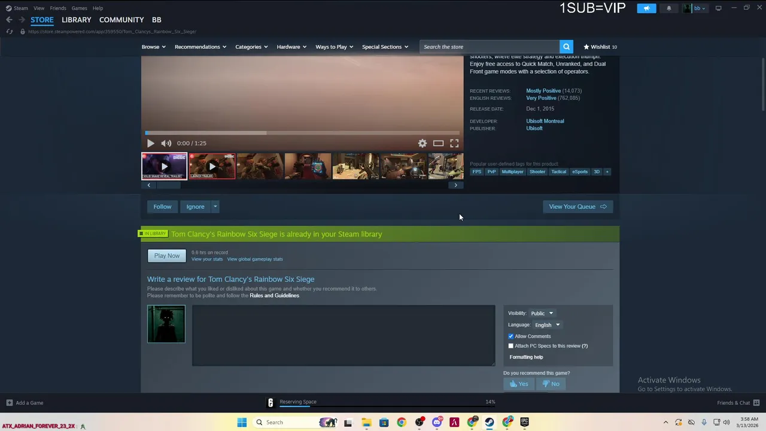
Task: Click the magnifier search button
Action: (x=566, y=47)
